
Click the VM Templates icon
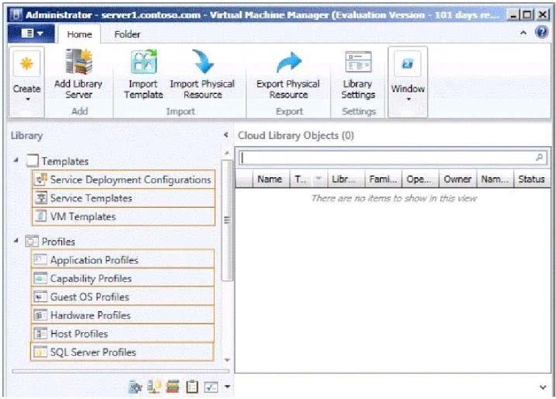click(x=41, y=216)
